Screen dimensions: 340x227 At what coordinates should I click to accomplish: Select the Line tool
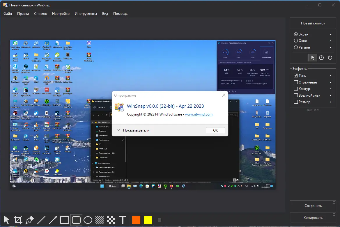pos(41,220)
